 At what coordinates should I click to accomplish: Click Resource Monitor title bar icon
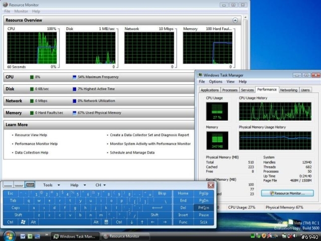point(6,5)
